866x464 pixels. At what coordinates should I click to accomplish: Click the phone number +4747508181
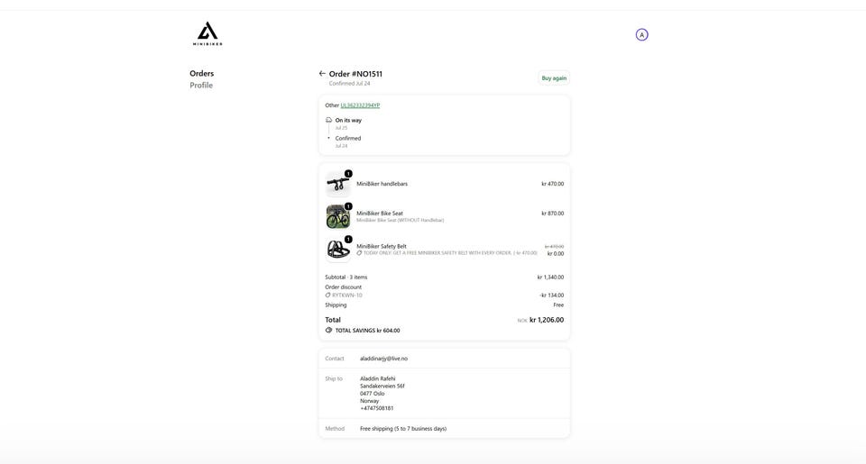tap(377, 408)
